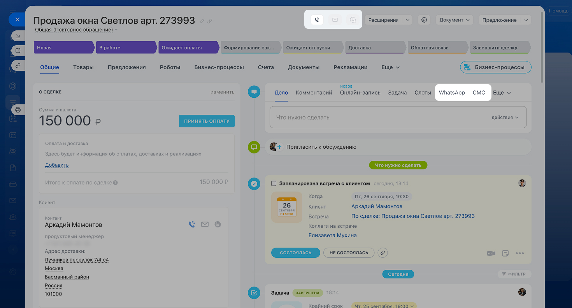Click the НЕ СОСТОЯЛАСЬ button

(349, 253)
